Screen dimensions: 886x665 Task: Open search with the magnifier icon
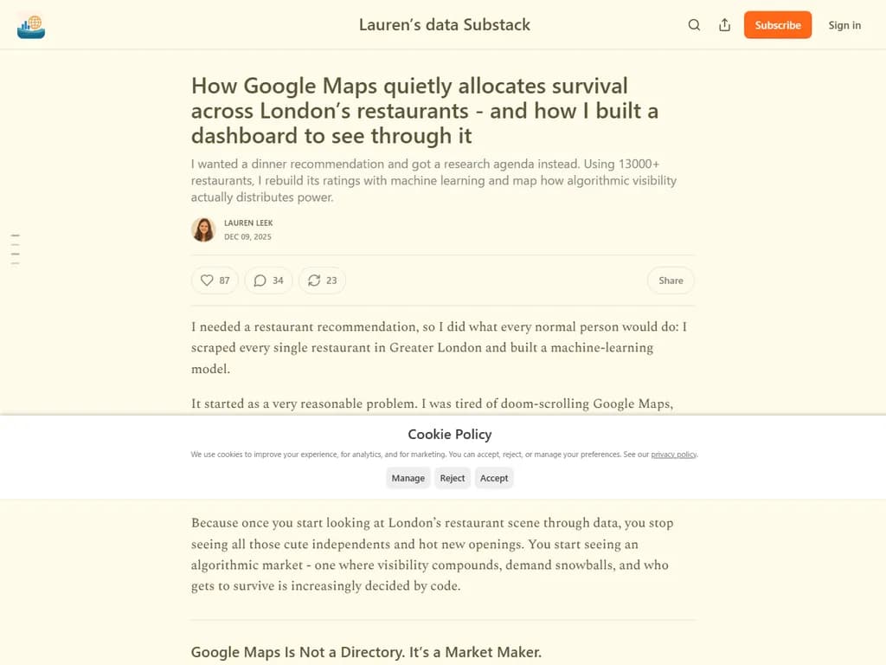pyautogui.click(x=694, y=25)
